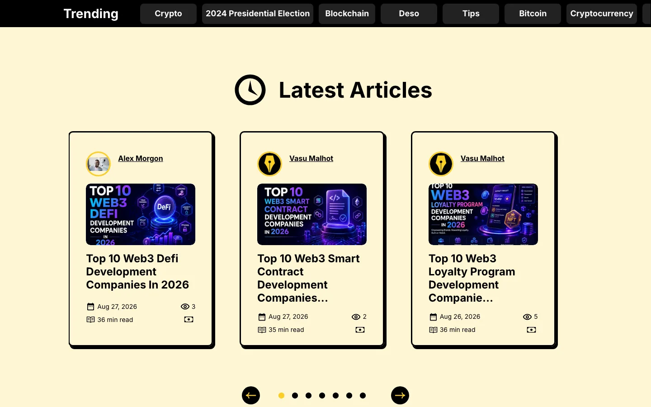651x407 pixels.
Task: Select the Blockchain trending tag
Action: [347, 14]
